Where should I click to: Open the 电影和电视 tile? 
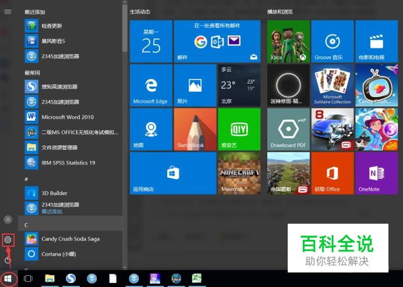tap(377, 41)
